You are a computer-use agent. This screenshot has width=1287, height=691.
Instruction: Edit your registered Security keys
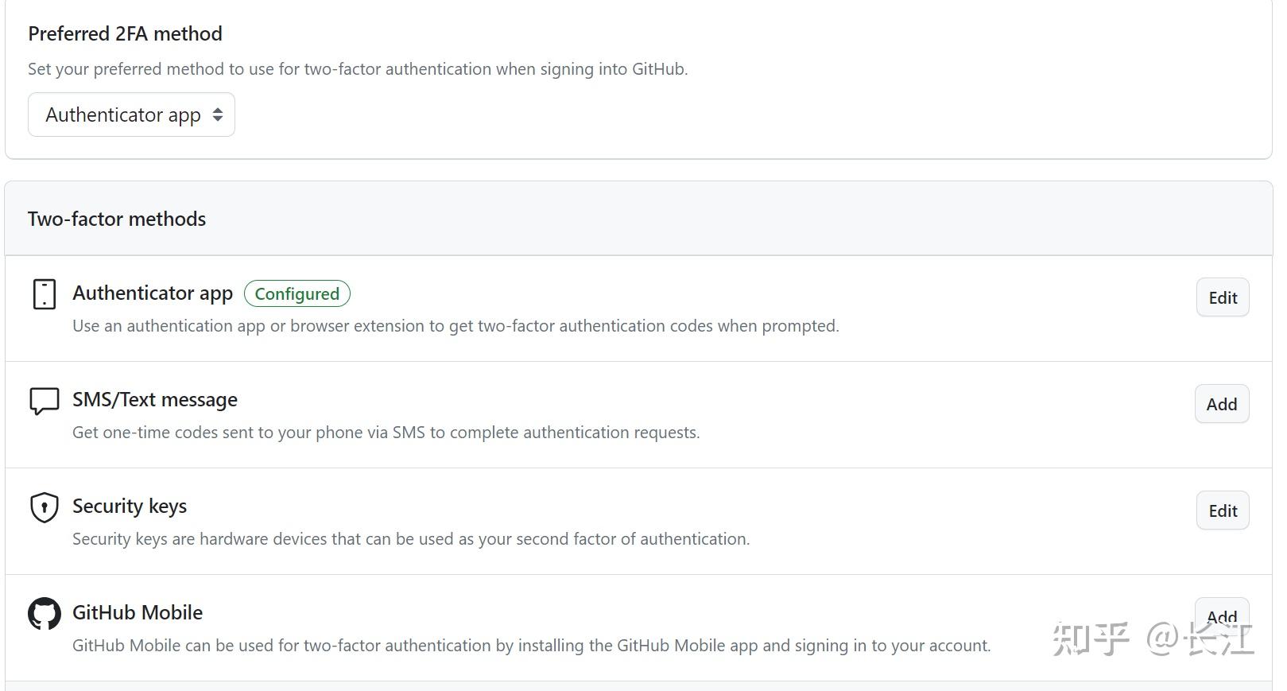point(1222,510)
